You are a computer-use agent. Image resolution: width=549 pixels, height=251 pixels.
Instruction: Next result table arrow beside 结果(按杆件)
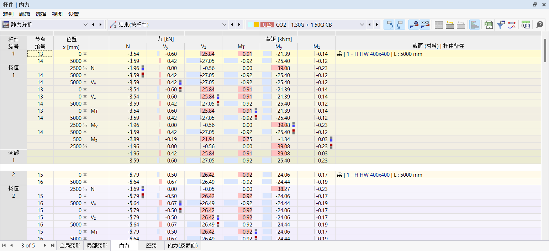[x=239, y=25]
